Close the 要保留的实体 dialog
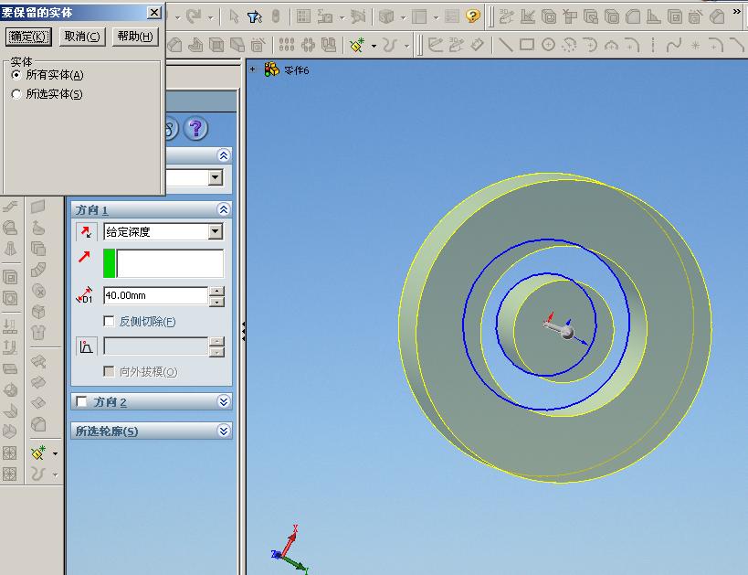The image size is (748, 575). (x=154, y=13)
